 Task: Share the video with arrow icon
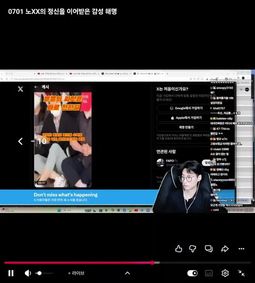225,249
